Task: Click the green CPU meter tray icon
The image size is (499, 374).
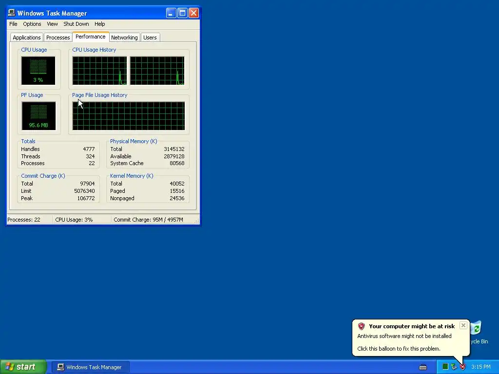Action: coord(445,367)
